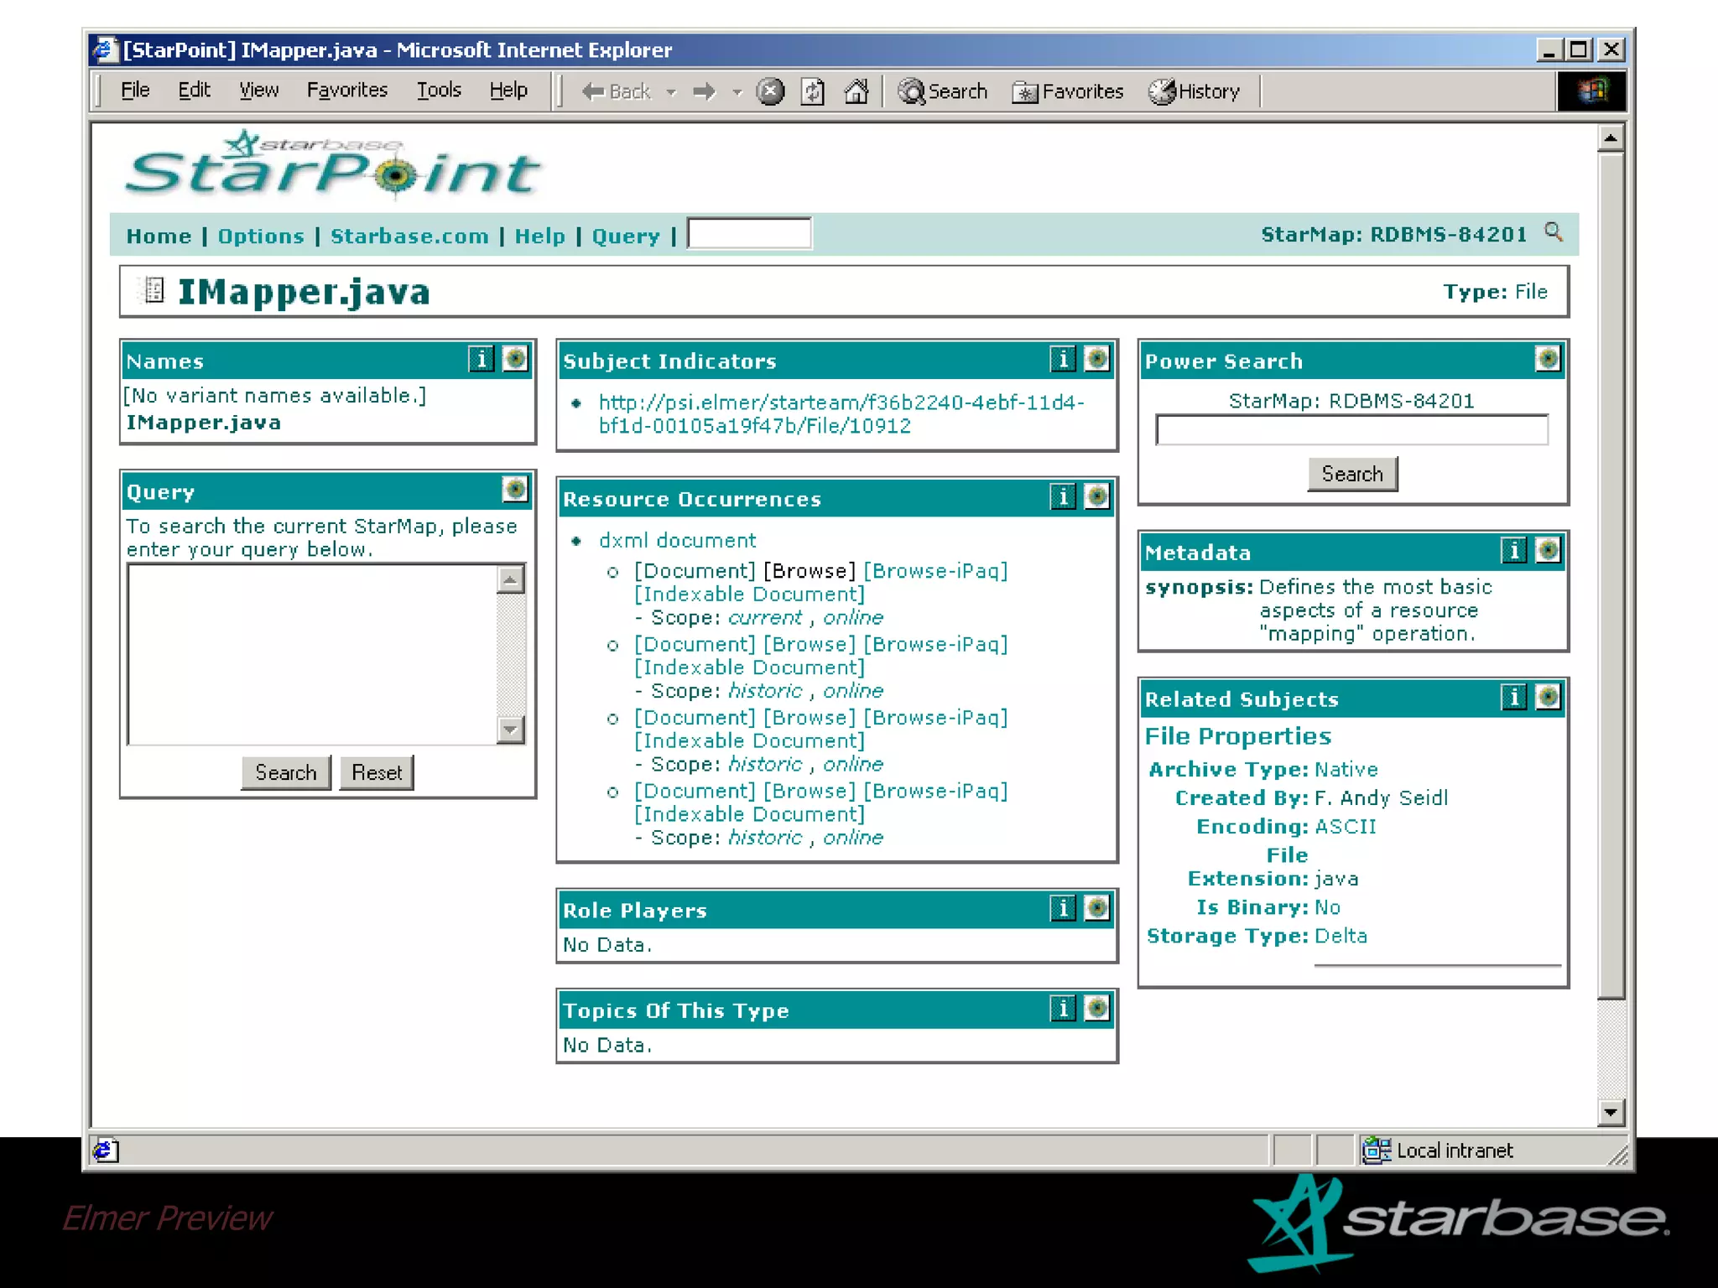Open the Favorites menu in menu bar
The height and width of the screenshot is (1288, 1718).
tap(346, 91)
